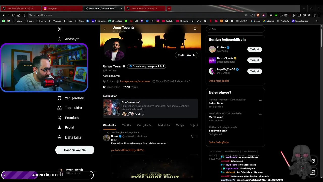Click the Grok icon on Burak's post
Image resolution: width=323 pixels, height=182 pixels.
point(192,136)
